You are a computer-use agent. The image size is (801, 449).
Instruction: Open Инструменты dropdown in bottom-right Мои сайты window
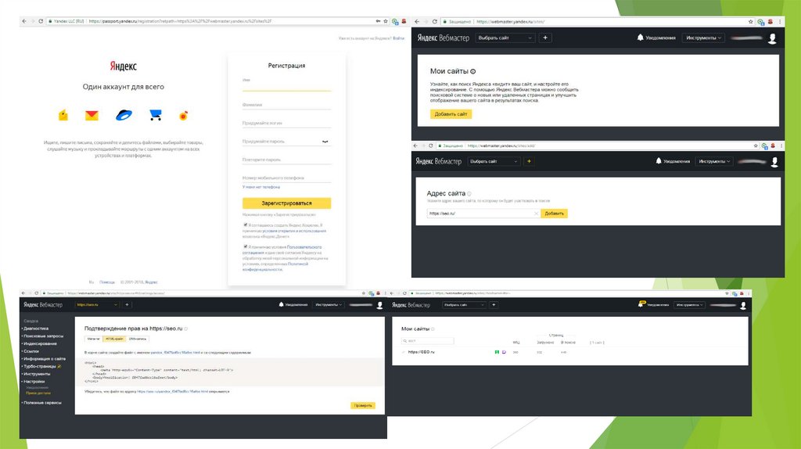click(x=689, y=305)
